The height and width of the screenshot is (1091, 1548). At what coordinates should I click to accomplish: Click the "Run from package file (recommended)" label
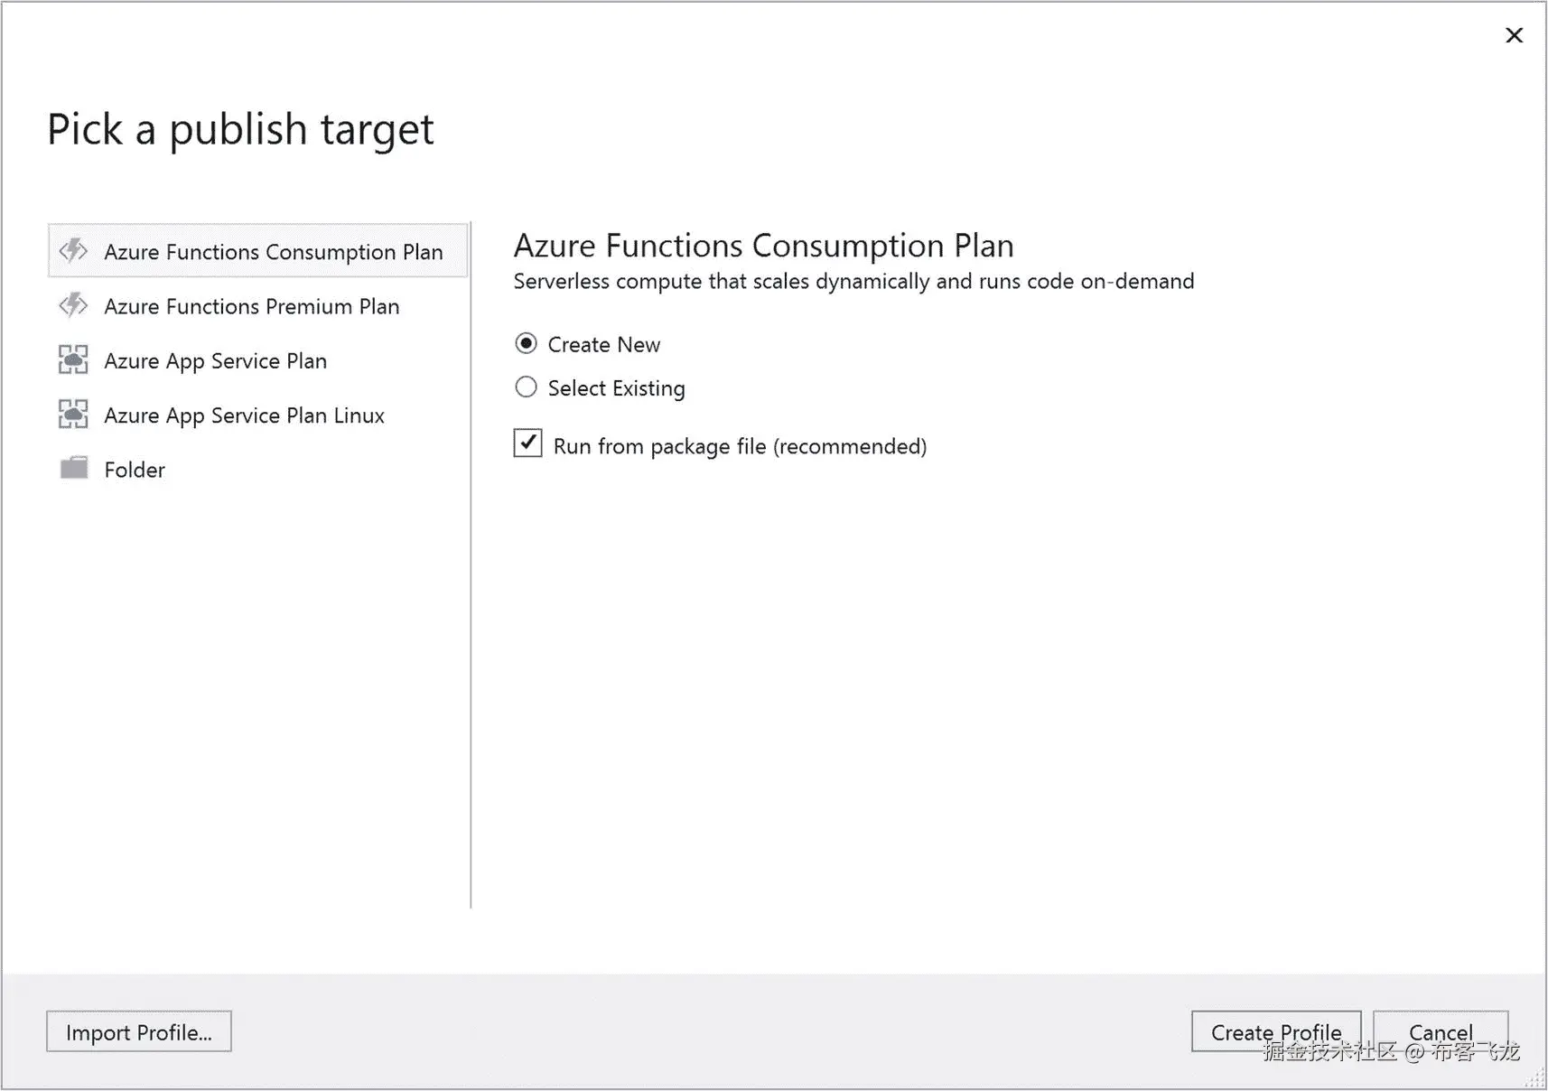(x=739, y=446)
